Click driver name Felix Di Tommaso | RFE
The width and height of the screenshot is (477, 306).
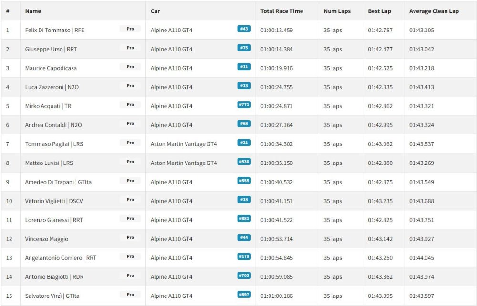(x=55, y=30)
